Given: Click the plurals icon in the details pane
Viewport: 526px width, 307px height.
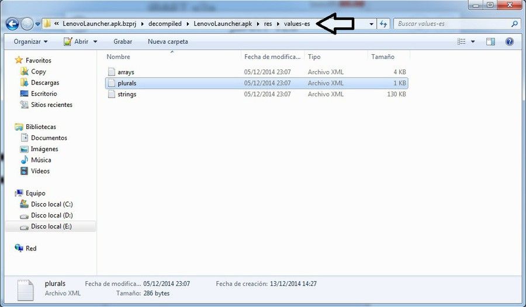Looking at the screenshot, I should point(25,290).
